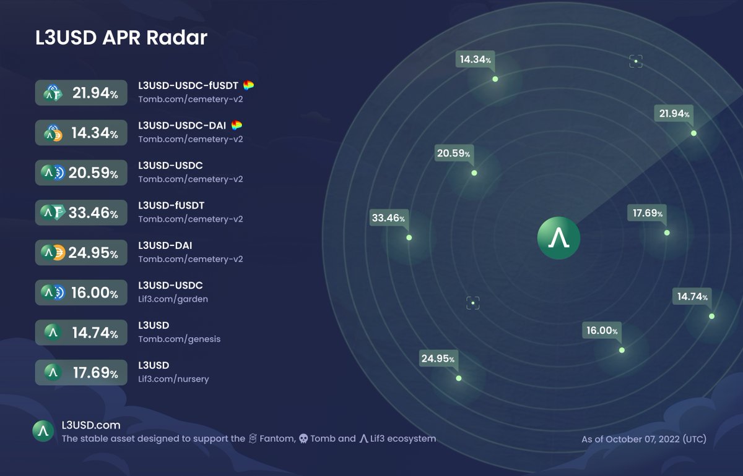743x476 pixels.
Task: Click the target bracket marker below 33.46% dot
Action: pyautogui.click(x=473, y=303)
